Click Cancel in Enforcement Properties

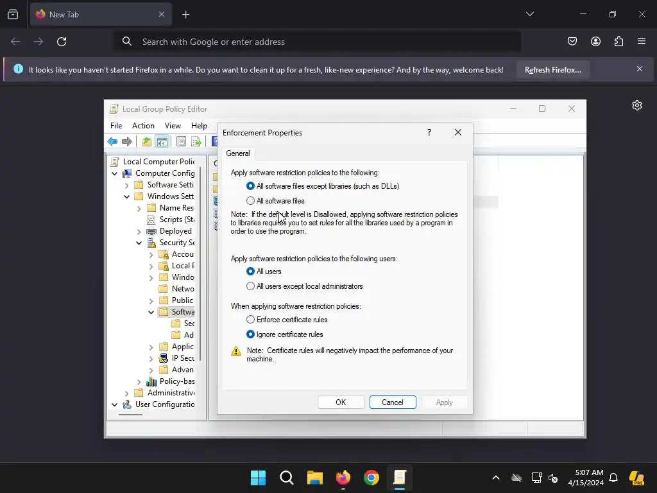[393, 402]
